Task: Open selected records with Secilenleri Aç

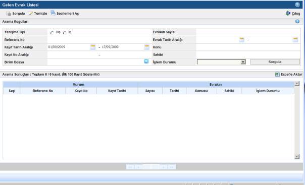Action: pos(65,13)
